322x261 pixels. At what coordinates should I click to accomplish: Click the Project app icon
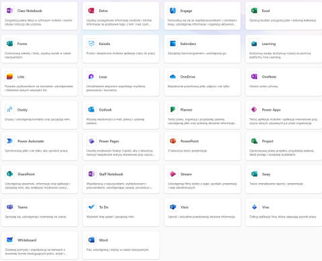click(254, 141)
